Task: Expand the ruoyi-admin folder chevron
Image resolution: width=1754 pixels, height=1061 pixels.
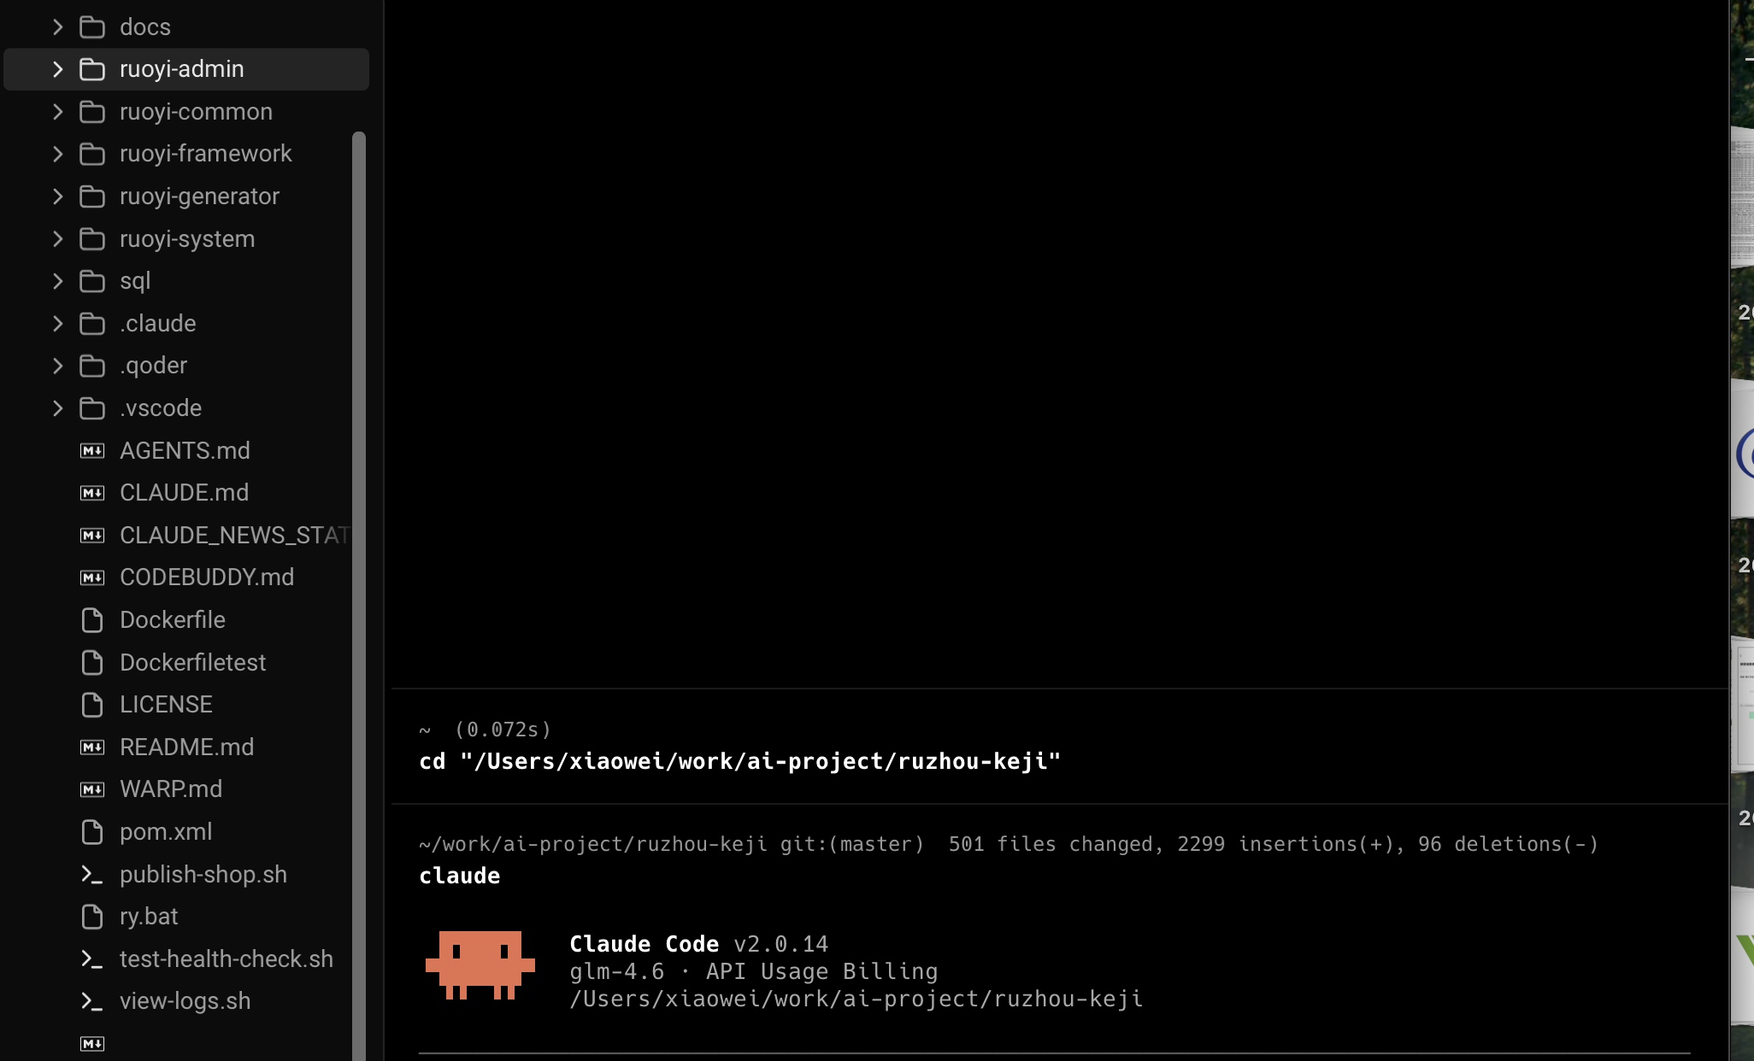Action: tap(57, 69)
